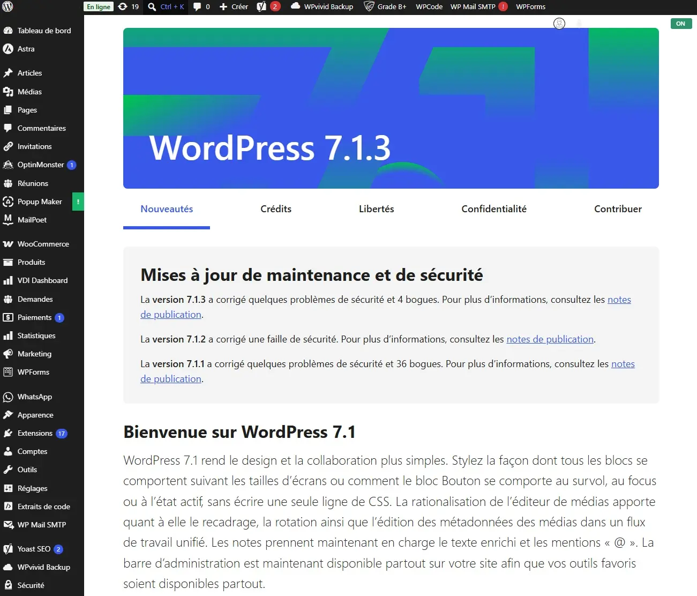Image resolution: width=697 pixels, height=596 pixels.
Task: Open the Réunions menu item
Action: tap(42, 183)
